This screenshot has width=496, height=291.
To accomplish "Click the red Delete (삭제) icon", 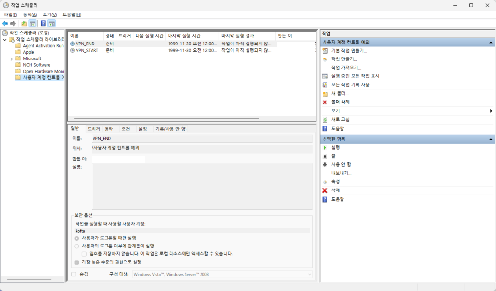I will (x=325, y=190).
